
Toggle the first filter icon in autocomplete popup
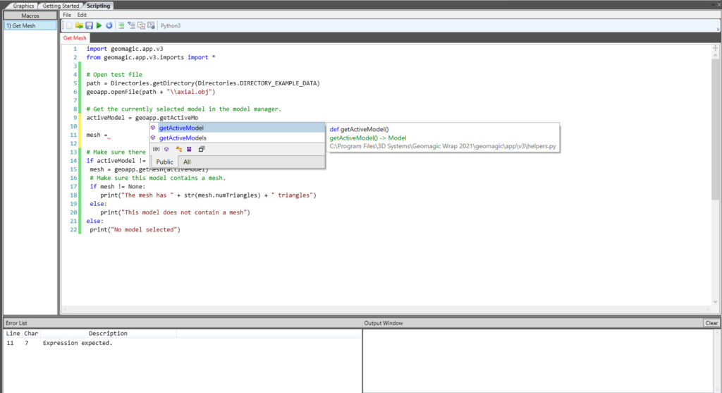(156, 149)
